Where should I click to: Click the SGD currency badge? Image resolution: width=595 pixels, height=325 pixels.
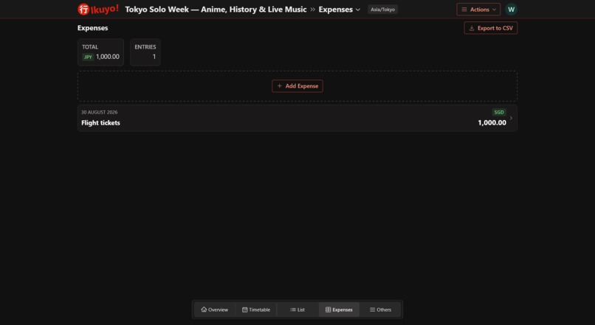click(499, 112)
